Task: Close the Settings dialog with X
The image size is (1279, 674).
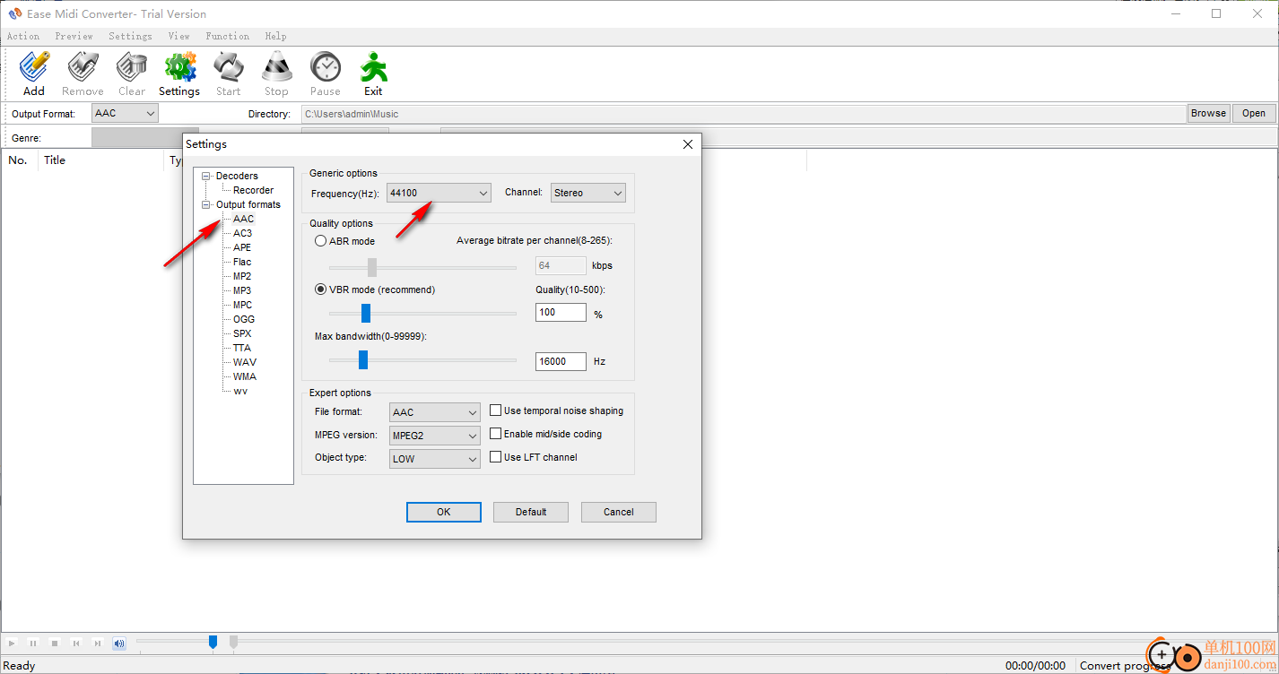Action: tap(688, 144)
